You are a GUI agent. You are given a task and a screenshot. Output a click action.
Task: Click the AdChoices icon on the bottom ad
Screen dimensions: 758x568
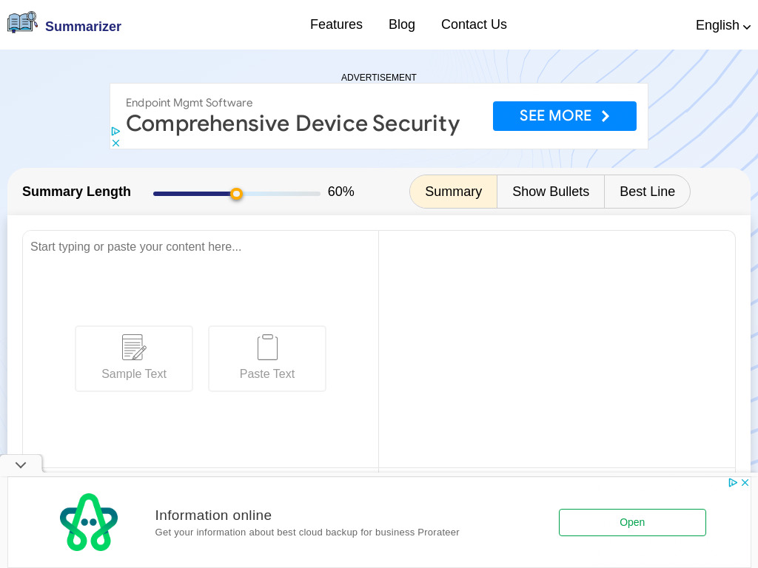click(x=733, y=482)
